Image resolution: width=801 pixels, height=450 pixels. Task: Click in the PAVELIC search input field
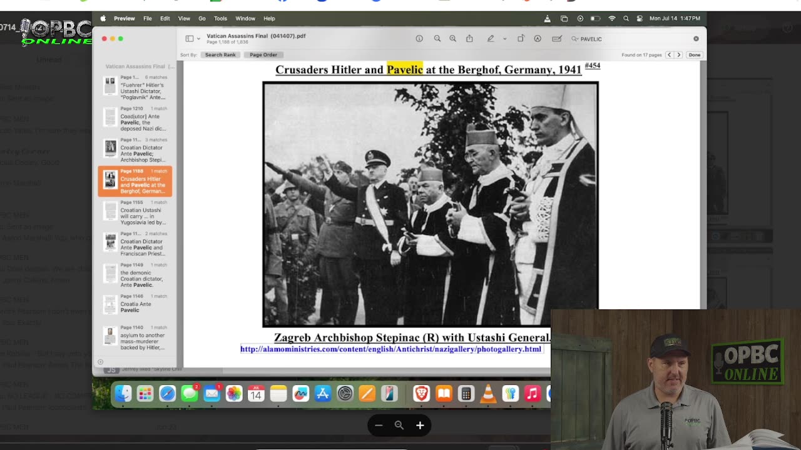click(635, 39)
